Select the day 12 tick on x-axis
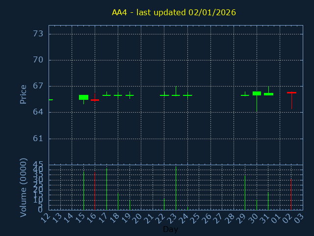 [x=46, y=217]
